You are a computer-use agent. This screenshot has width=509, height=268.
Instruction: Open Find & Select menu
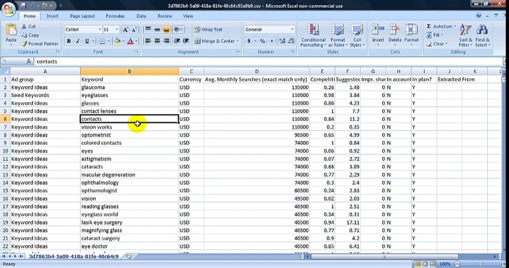pos(483,36)
